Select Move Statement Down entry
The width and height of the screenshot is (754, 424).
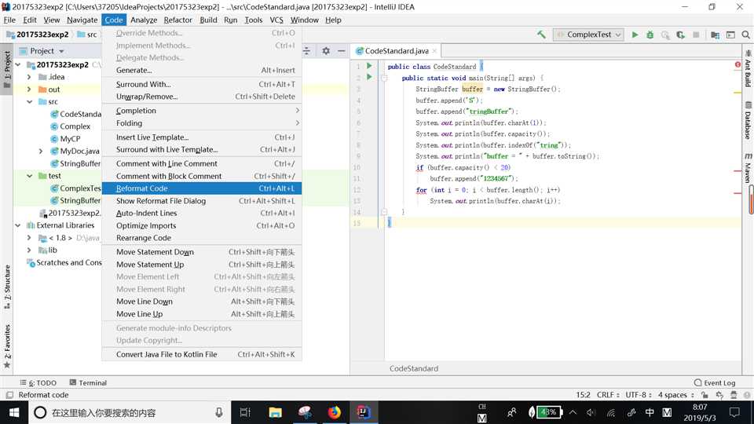202,252
